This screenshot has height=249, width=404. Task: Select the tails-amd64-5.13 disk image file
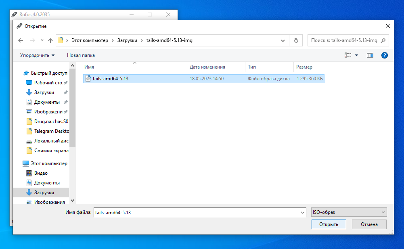point(110,79)
